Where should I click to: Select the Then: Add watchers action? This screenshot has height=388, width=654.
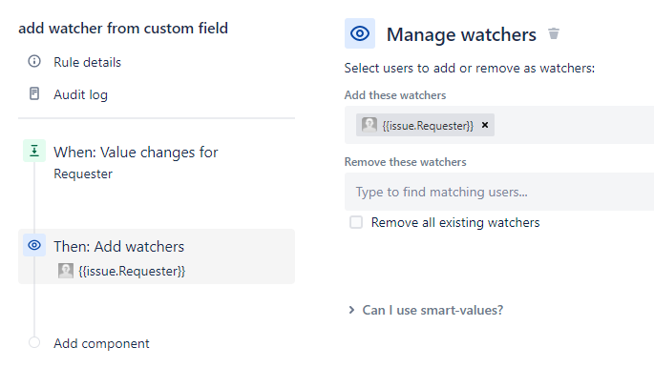[119, 247]
